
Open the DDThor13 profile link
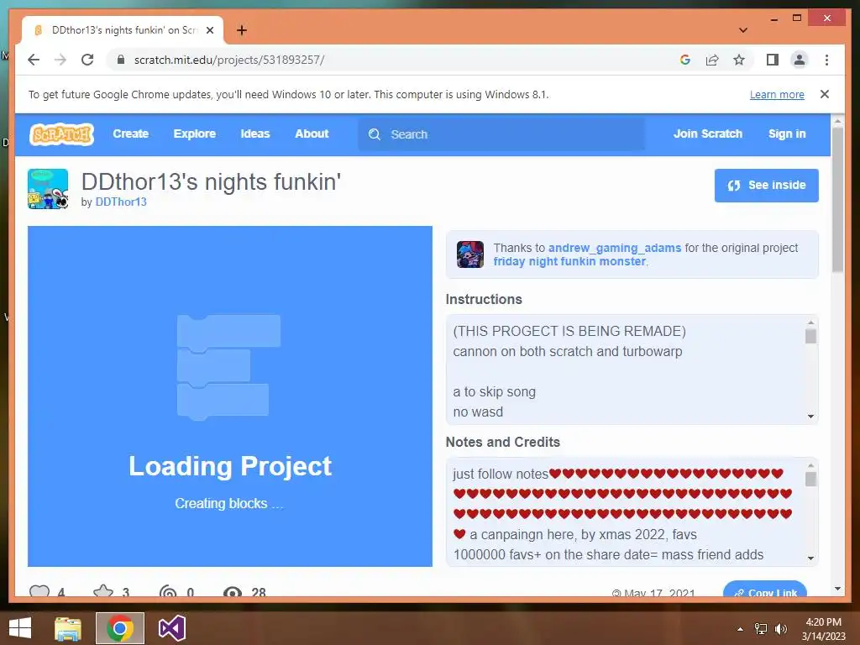(x=121, y=202)
